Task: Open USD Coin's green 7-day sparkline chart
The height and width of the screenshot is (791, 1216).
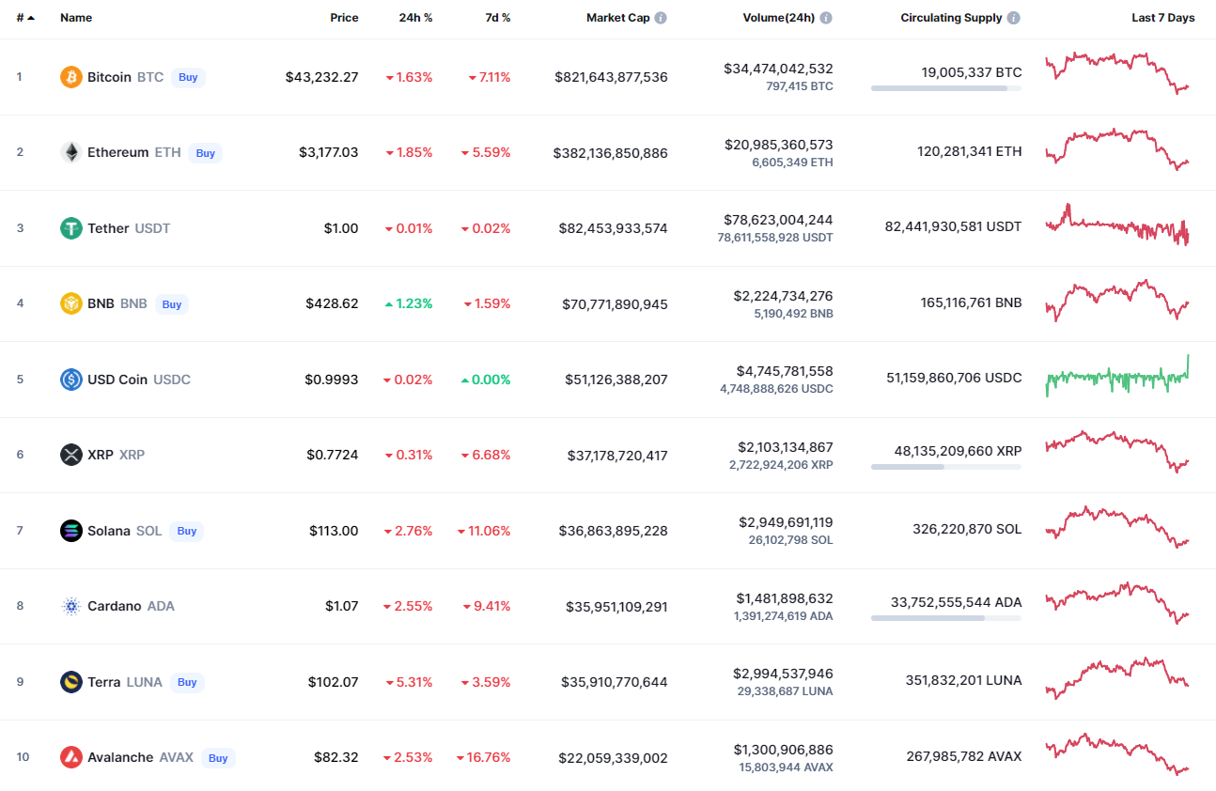Action: [1117, 378]
